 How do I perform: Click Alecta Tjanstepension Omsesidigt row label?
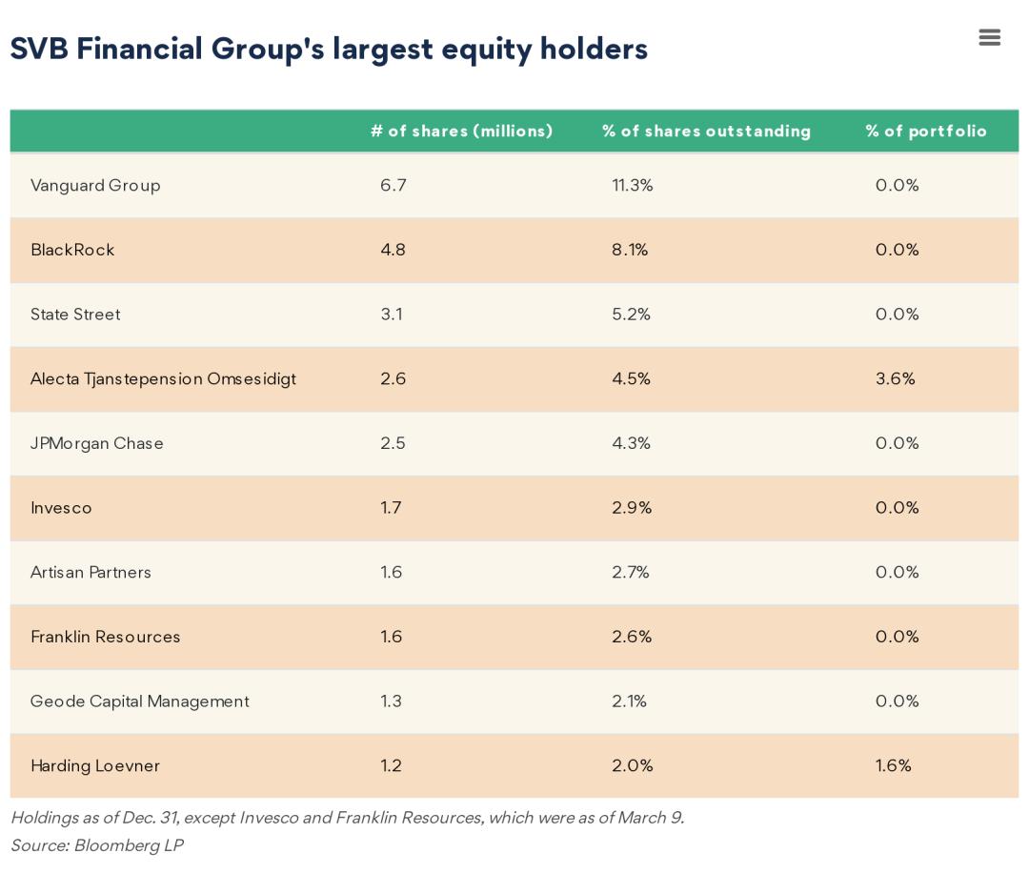click(163, 379)
